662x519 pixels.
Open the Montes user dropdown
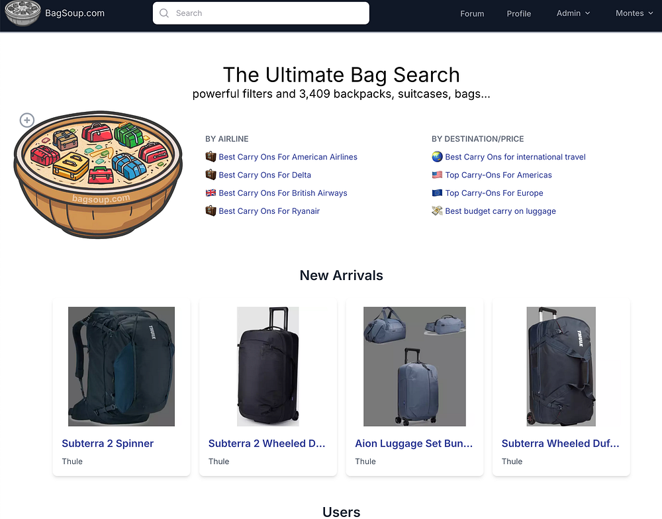(634, 13)
